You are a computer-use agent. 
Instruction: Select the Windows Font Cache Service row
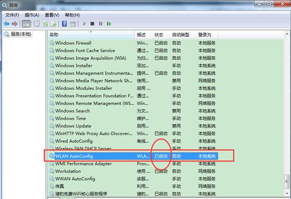point(133,50)
